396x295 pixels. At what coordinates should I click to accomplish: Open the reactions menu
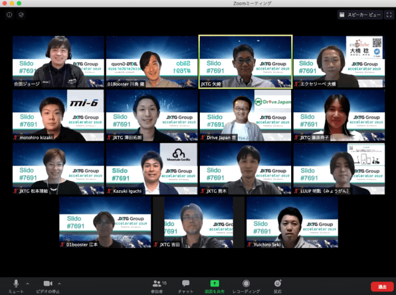point(278,286)
